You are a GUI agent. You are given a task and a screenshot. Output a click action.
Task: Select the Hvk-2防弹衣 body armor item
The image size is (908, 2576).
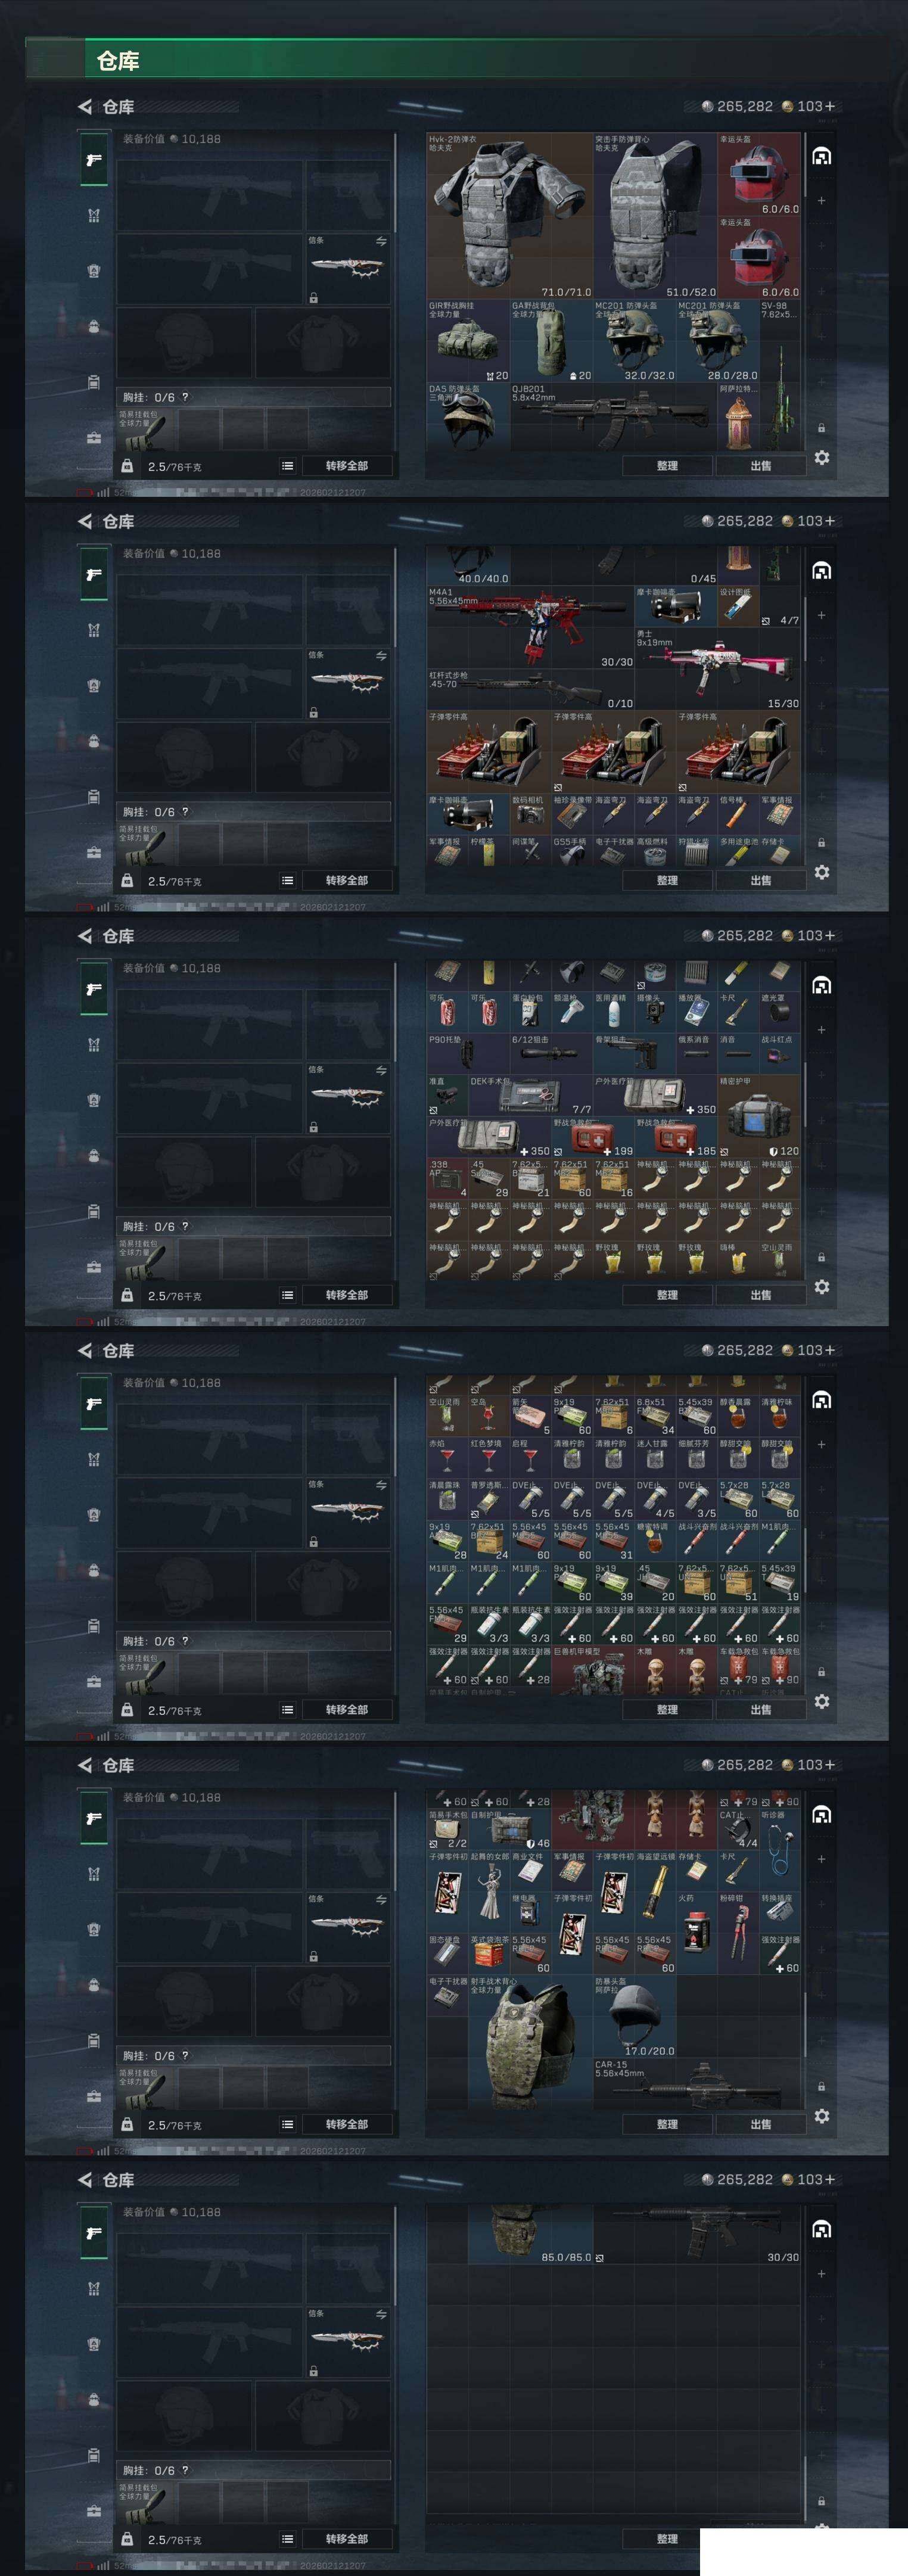510,215
